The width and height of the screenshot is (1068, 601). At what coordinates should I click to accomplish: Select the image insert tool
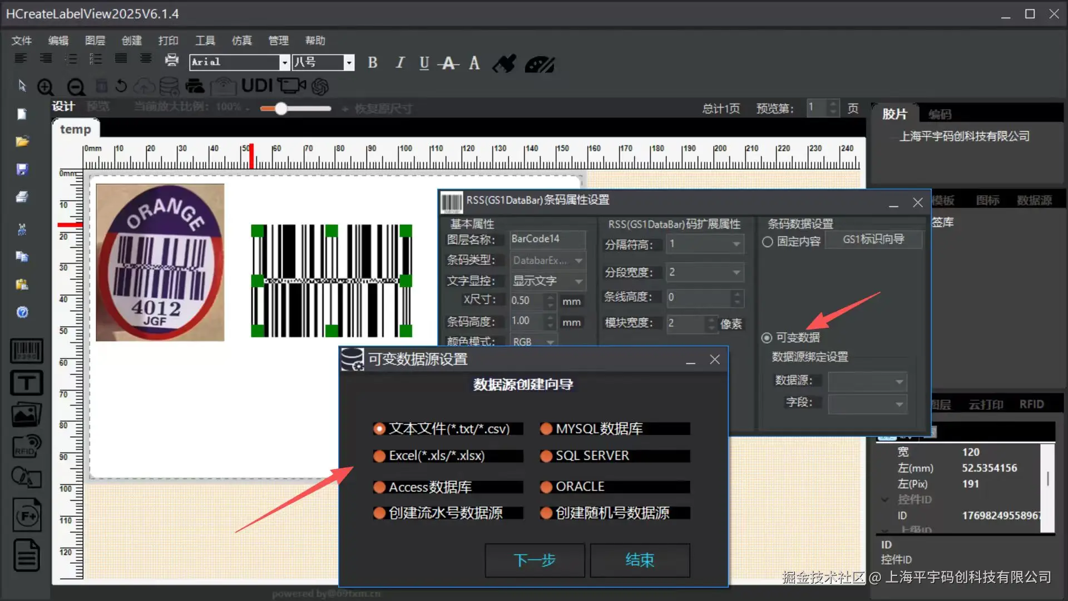tap(26, 415)
